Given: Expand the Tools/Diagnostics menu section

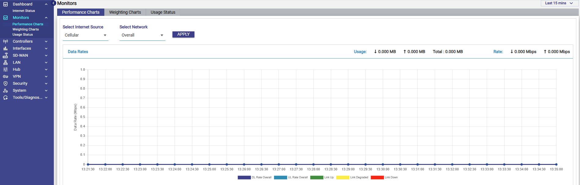Looking at the screenshot, I should coord(28,98).
